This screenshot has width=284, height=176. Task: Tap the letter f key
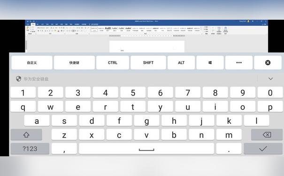[119, 121]
